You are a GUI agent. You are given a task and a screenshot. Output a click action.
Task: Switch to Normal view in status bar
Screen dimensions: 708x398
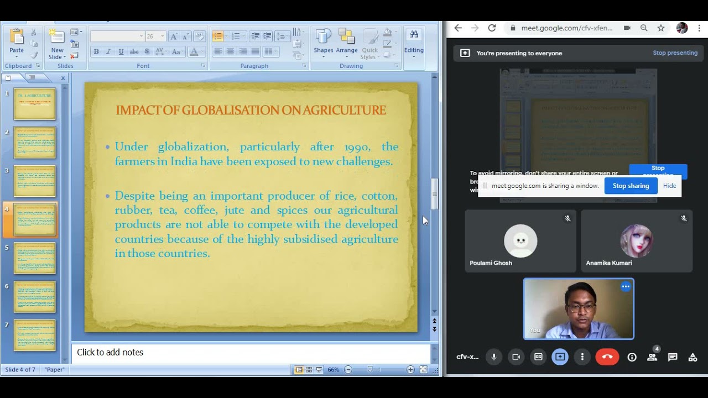coord(299,370)
